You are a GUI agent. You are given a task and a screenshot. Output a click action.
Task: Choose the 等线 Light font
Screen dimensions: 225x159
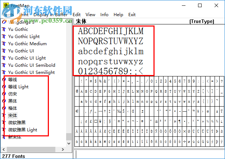(18, 86)
